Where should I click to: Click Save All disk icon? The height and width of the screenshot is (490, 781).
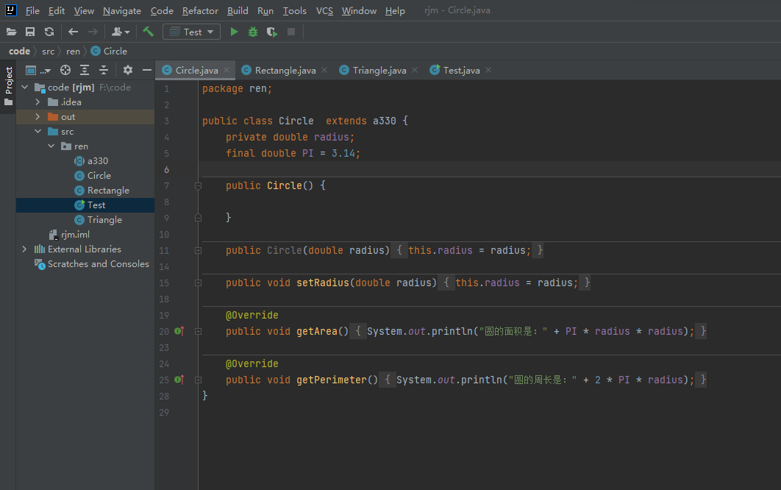30,32
